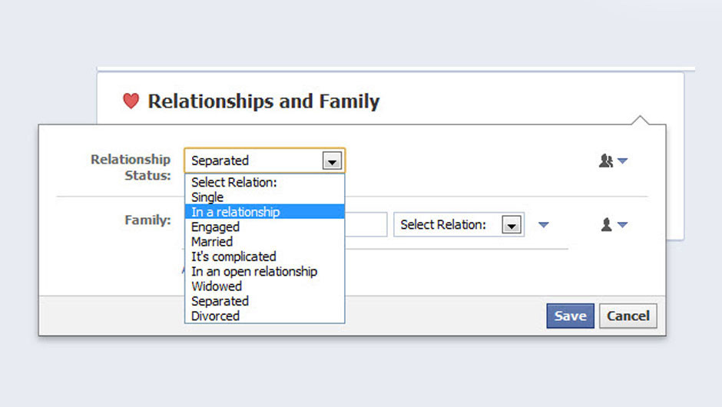
Task: Open the Select Relation dropdown in Family row
Action: coord(459,225)
